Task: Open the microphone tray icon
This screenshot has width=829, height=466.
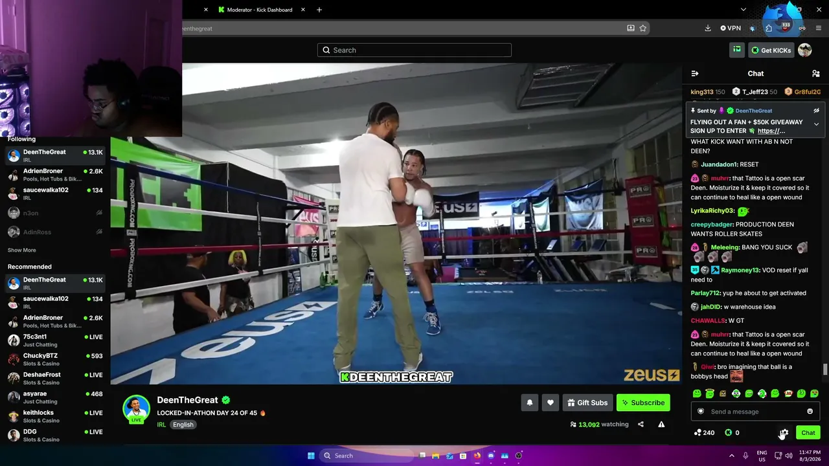Action: pyautogui.click(x=745, y=456)
